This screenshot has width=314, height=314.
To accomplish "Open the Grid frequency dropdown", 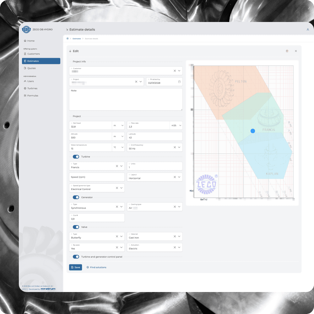I will pos(179,147).
